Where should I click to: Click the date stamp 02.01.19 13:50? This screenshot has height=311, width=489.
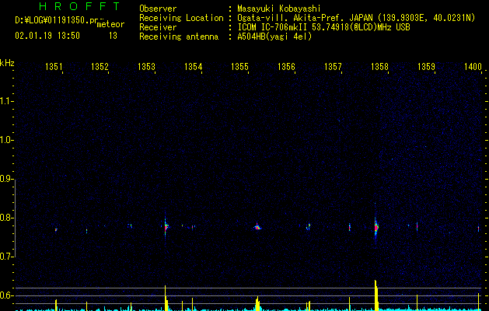47,36
